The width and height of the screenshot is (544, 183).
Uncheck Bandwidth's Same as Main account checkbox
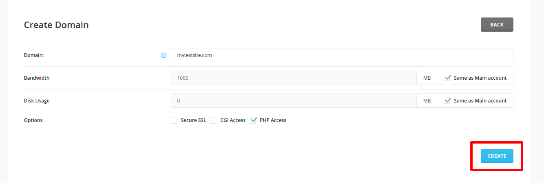coord(448,78)
